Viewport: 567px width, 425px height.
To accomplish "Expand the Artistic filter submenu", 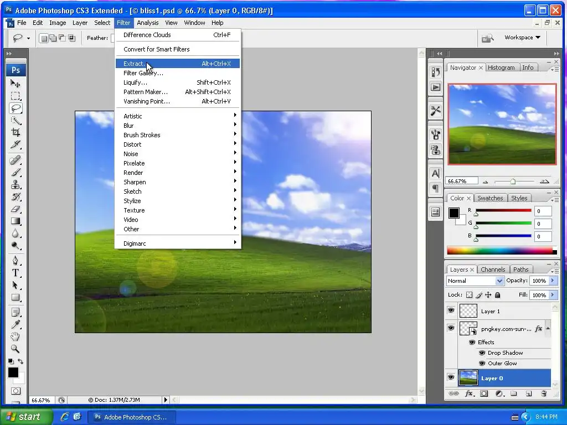I will 178,116.
